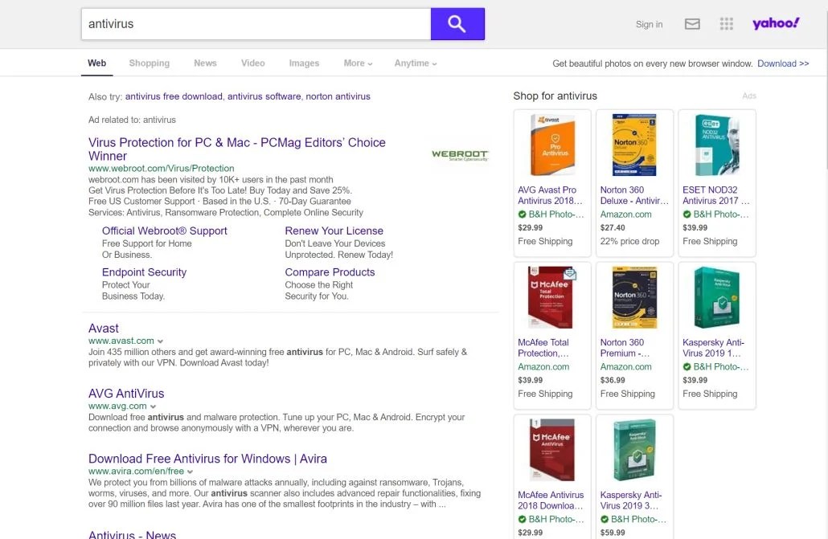Try 'antivirus free download' suggestion

pyautogui.click(x=174, y=96)
